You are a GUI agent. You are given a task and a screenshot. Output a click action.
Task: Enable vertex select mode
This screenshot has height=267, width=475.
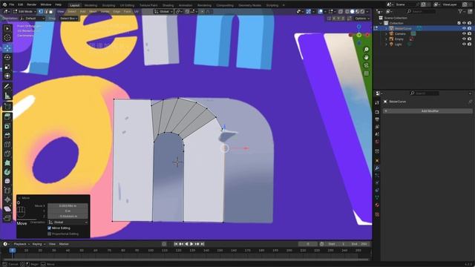(x=41, y=12)
